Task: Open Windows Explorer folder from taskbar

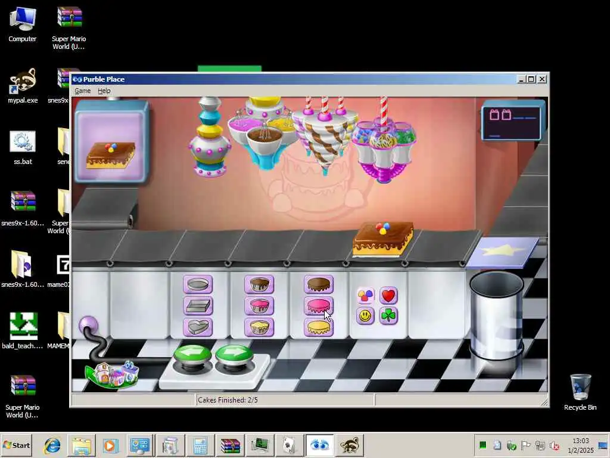Action: [81, 445]
